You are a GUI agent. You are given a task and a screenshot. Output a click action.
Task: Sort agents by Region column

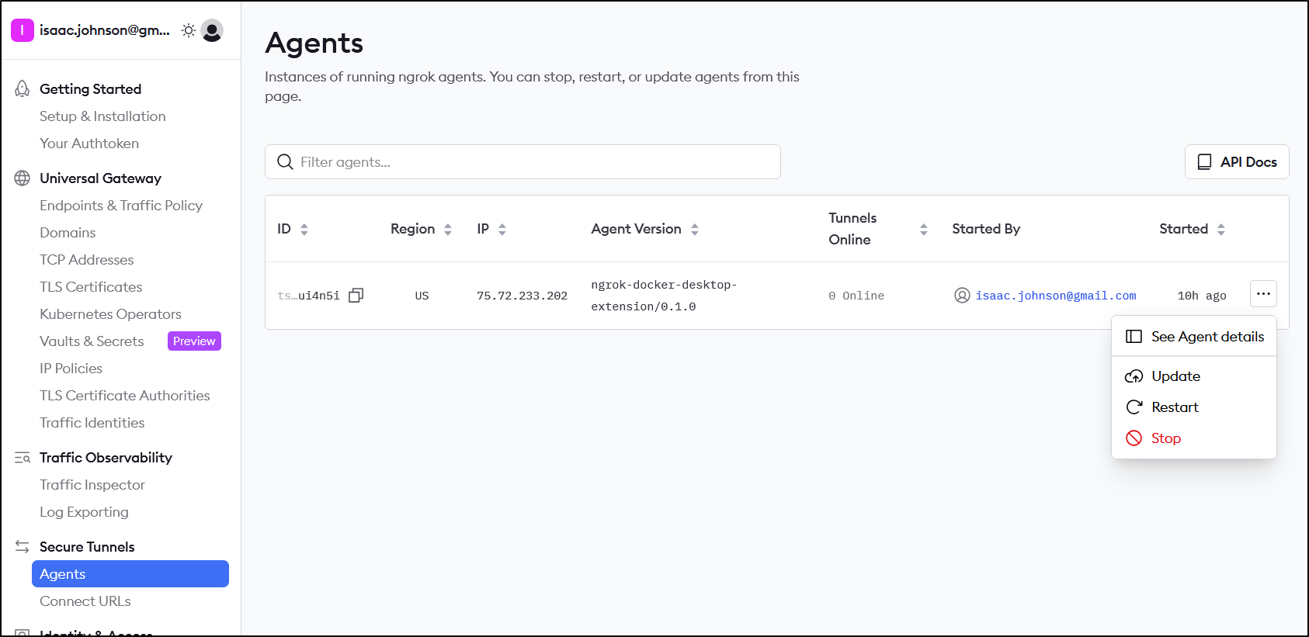click(447, 229)
